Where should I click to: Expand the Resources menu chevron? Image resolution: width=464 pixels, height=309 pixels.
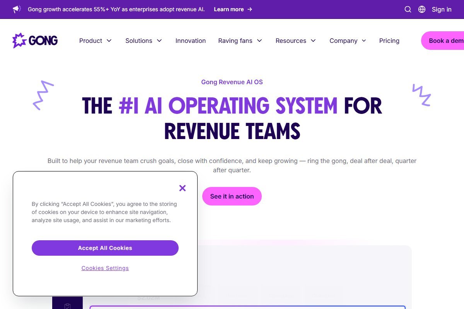(x=313, y=41)
